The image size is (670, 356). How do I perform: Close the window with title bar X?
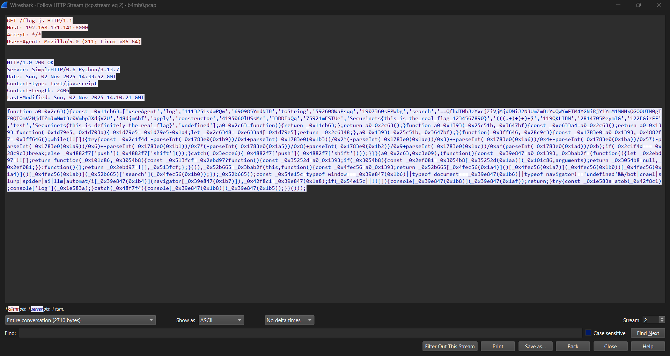coord(659,5)
